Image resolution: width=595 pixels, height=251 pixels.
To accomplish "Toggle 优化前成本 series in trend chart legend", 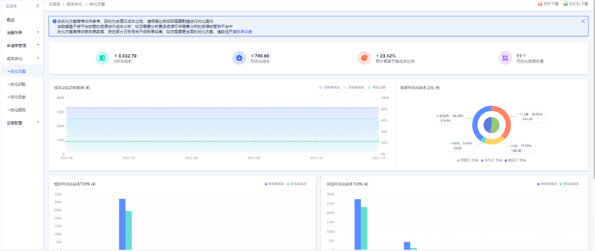I will pos(329,87).
